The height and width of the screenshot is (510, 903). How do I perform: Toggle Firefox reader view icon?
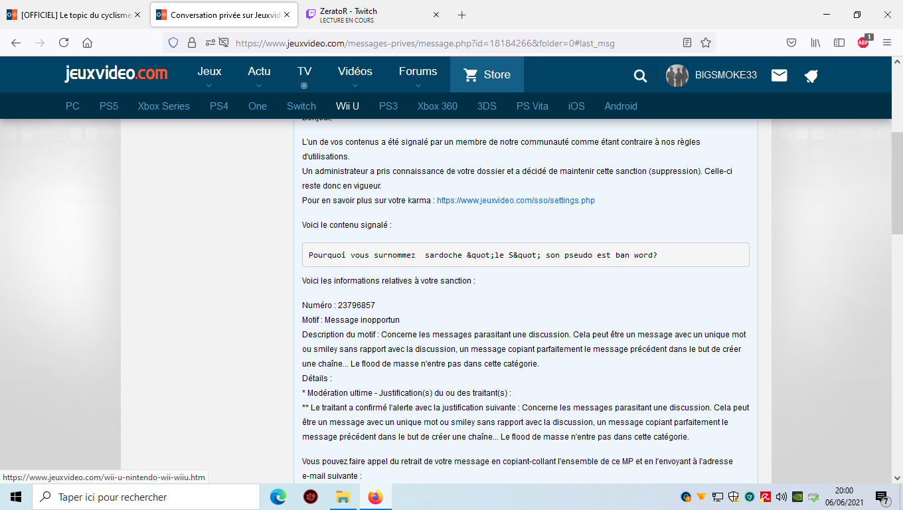(x=687, y=42)
